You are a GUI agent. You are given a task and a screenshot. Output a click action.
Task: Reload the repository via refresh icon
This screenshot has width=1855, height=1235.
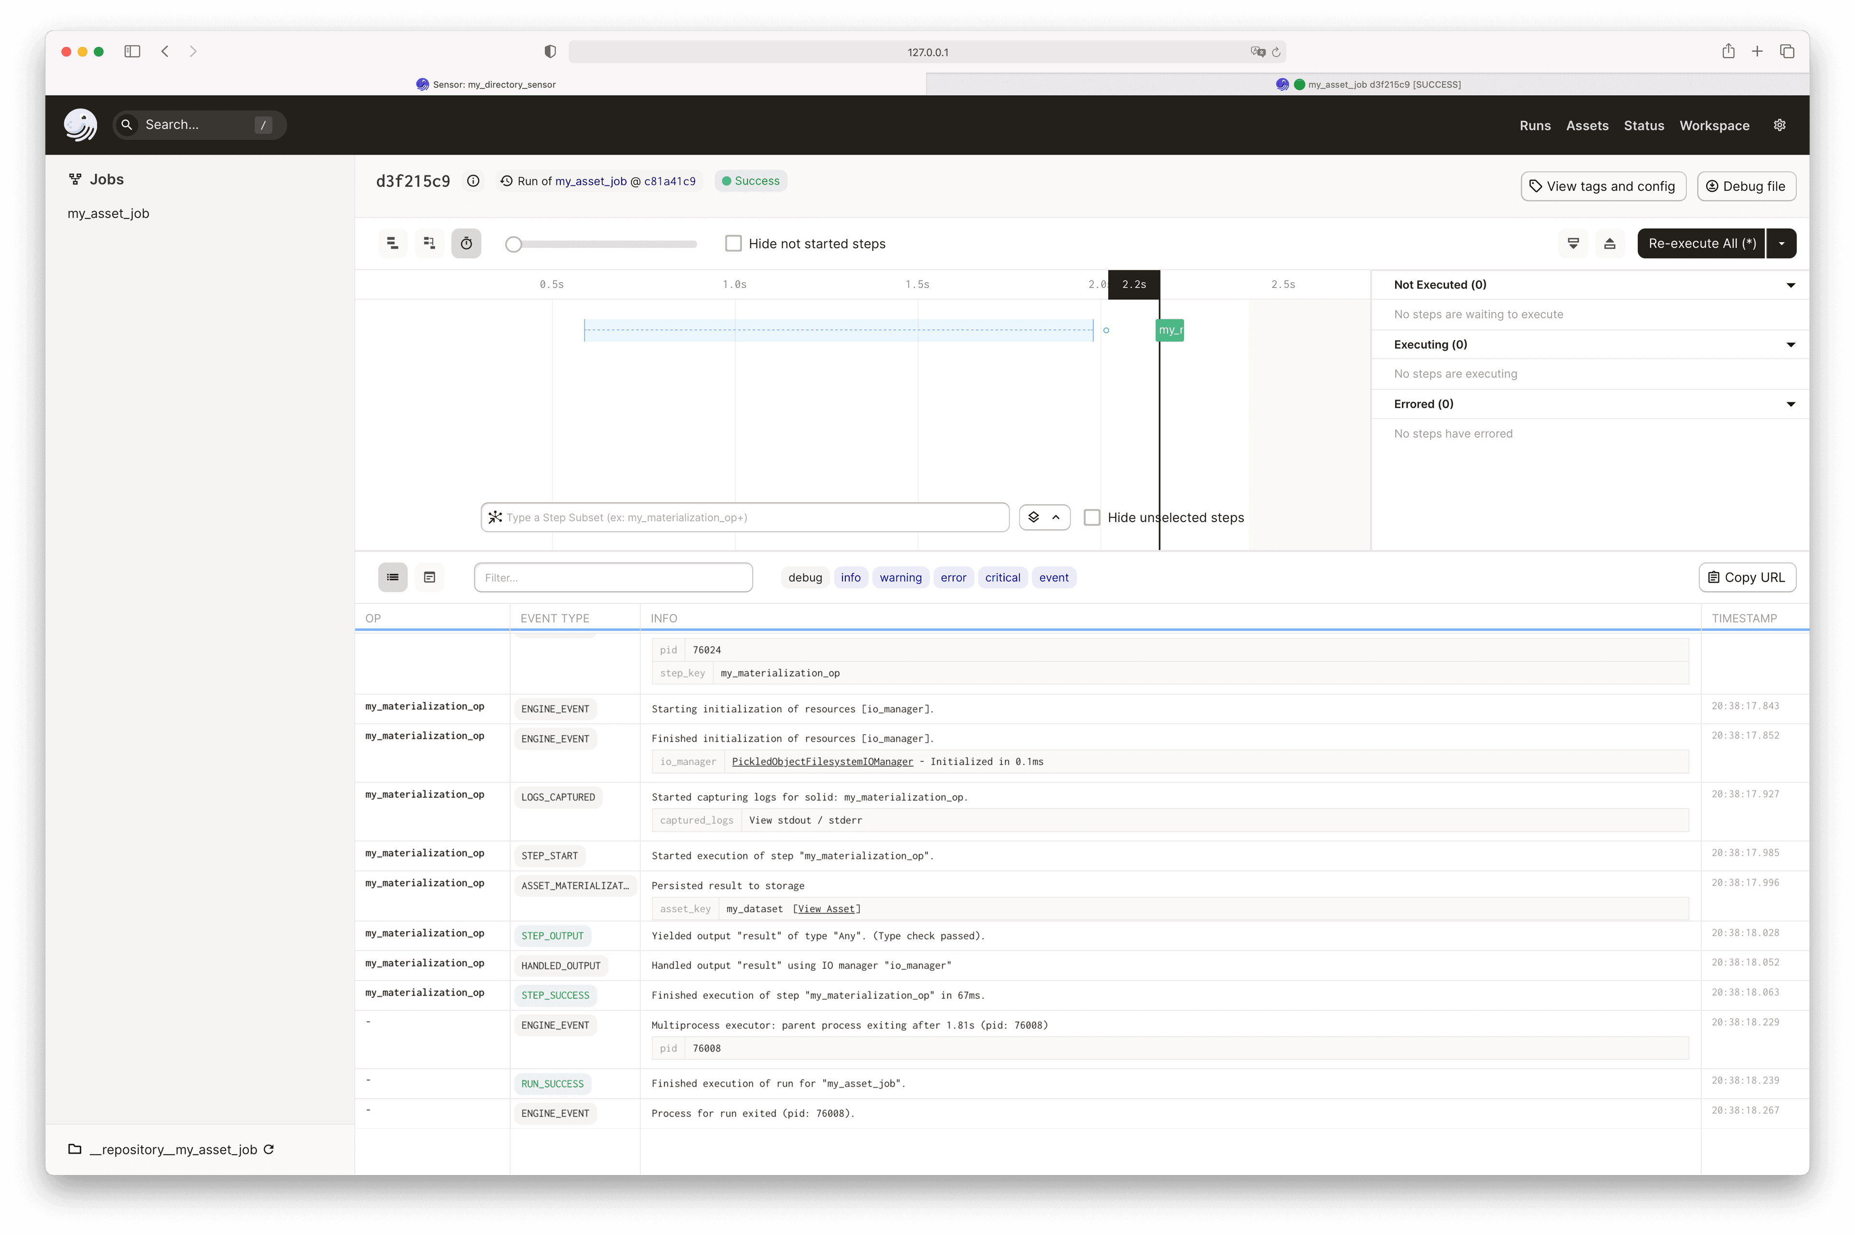click(269, 1149)
